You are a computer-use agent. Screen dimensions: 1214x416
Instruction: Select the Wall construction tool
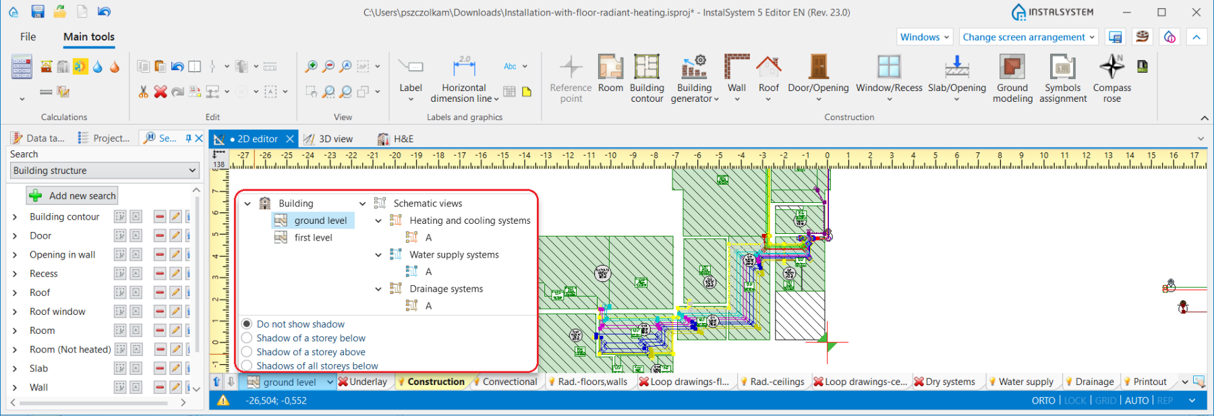click(736, 77)
